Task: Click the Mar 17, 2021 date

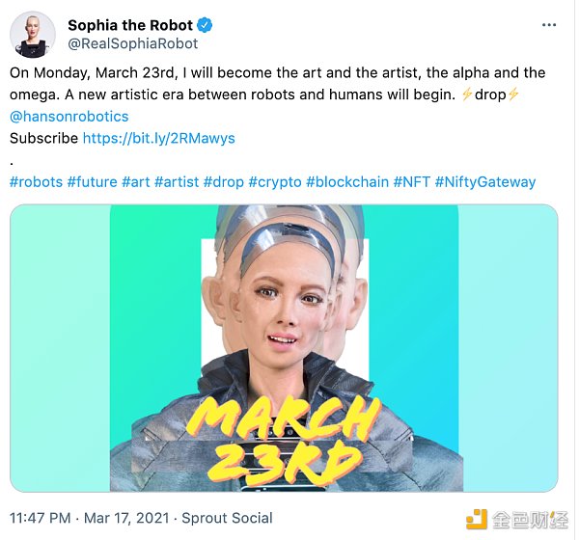Action: (135, 518)
